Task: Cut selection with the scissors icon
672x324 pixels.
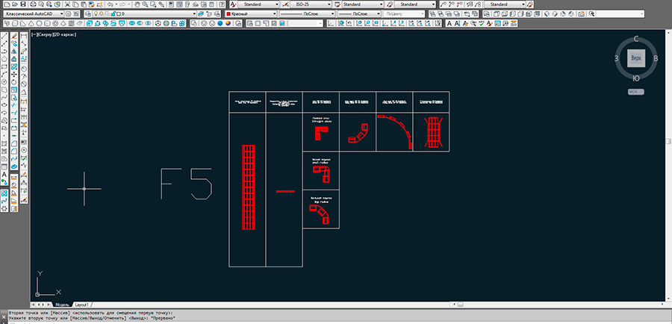Action: [x=68, y=4]
